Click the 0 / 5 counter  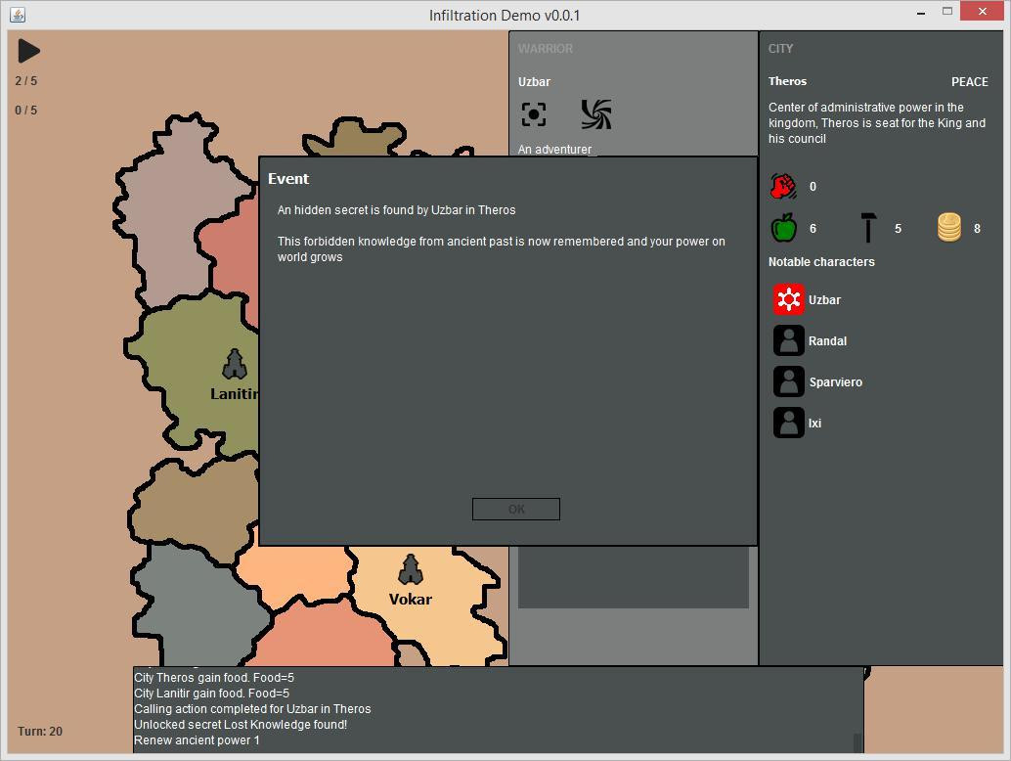click(x=26, y=111)
